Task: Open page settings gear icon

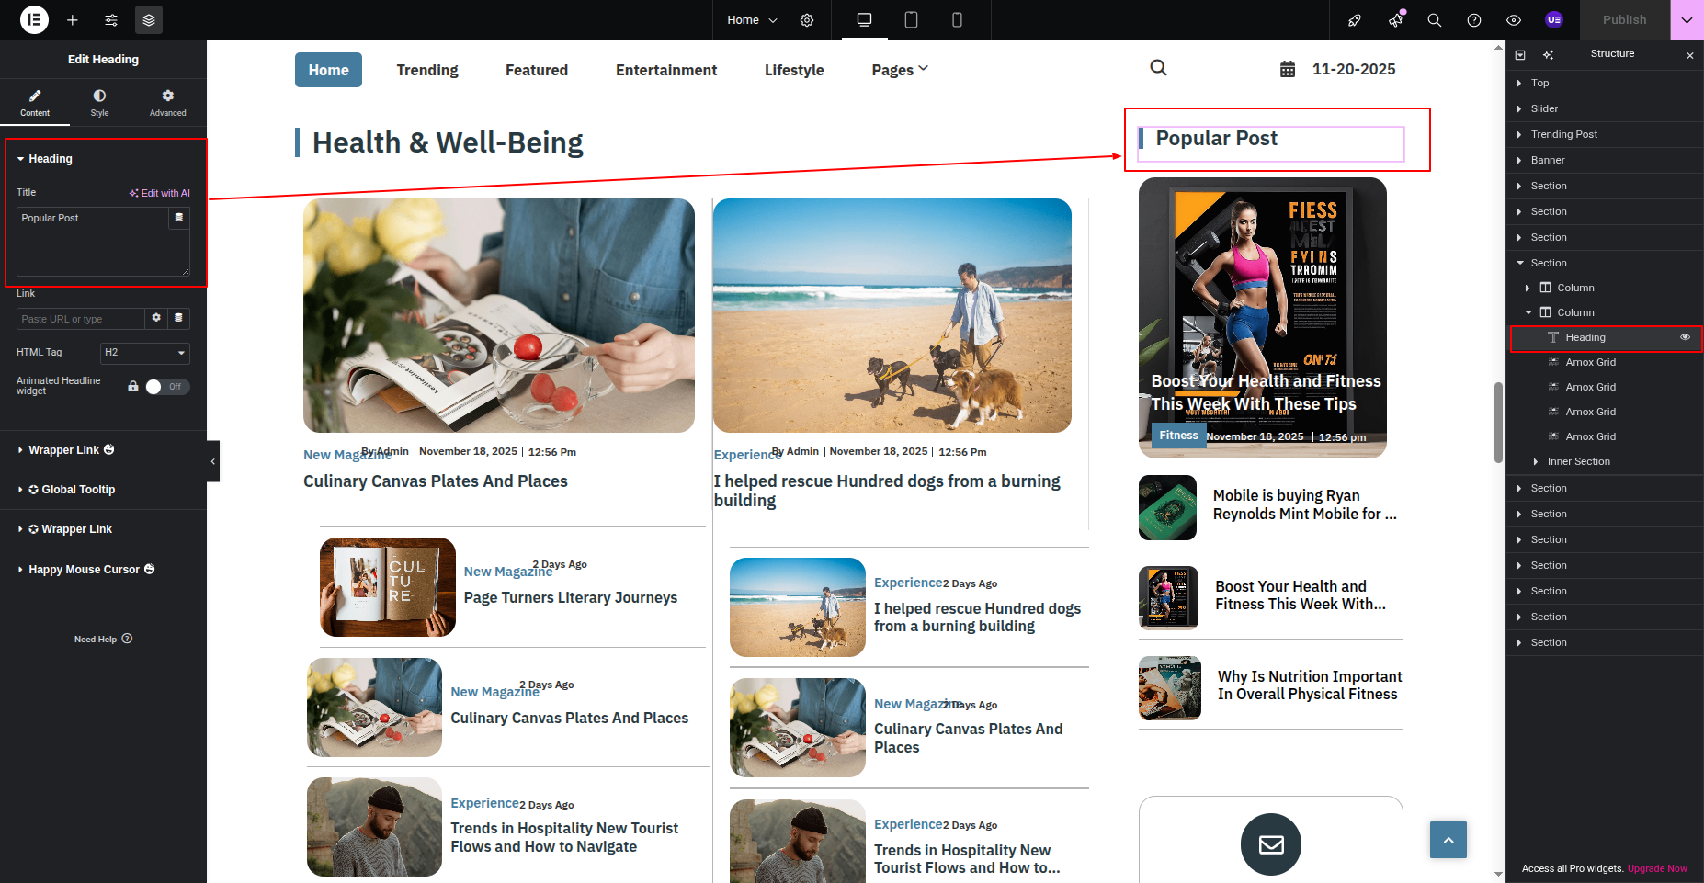Action: click(x=807, y=19)
